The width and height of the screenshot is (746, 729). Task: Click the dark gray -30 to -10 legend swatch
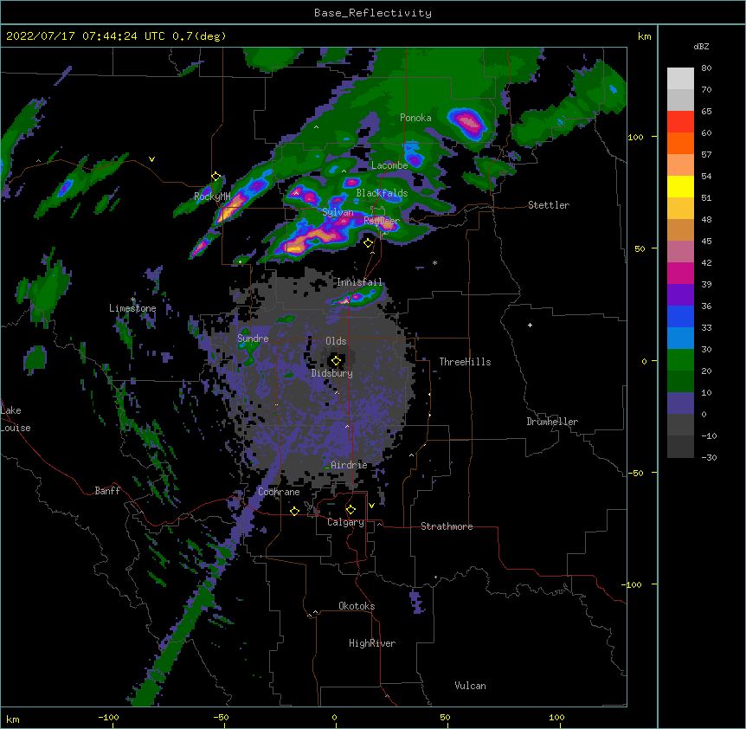680,447
